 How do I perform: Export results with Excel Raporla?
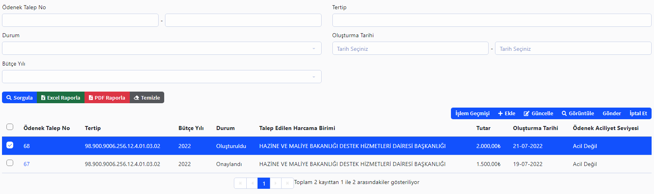[60, 98]
